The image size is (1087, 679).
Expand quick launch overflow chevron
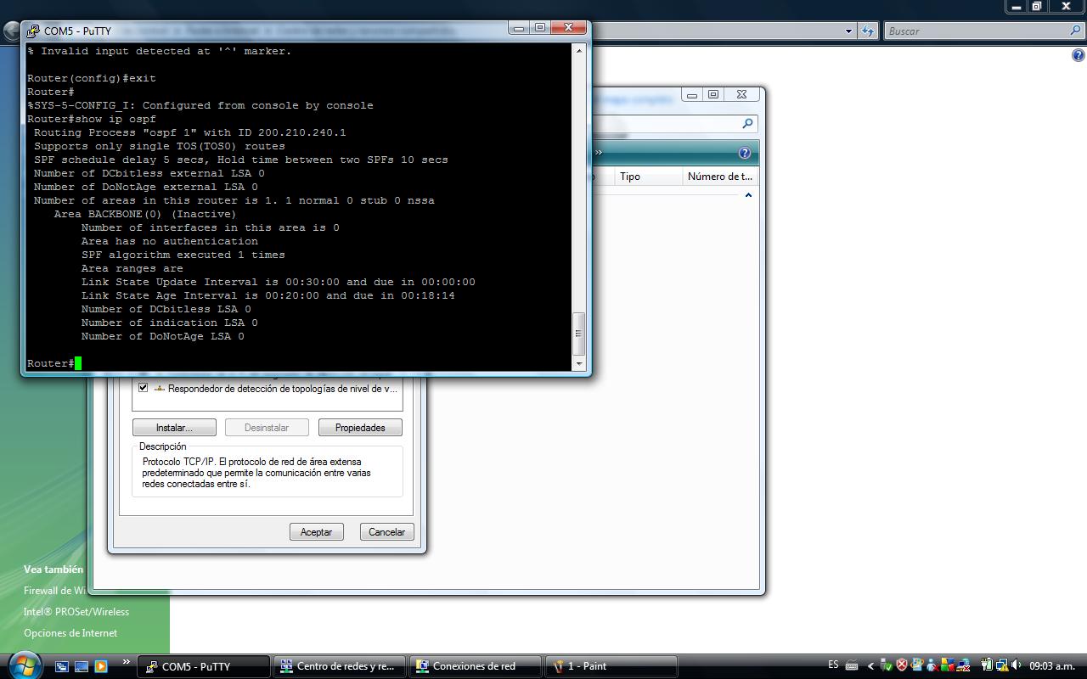(127, 662)
